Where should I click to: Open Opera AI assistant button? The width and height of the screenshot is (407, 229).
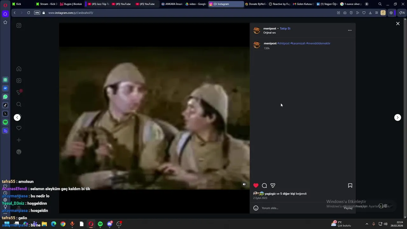click(402, 13)
